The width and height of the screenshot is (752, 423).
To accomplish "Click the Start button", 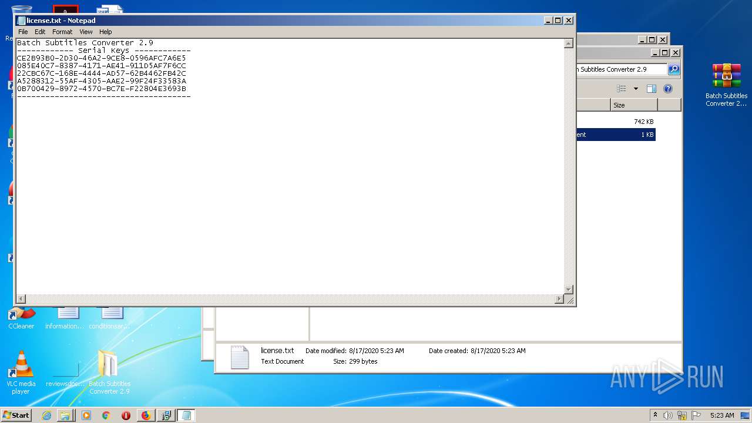I will tap(16, 415).
